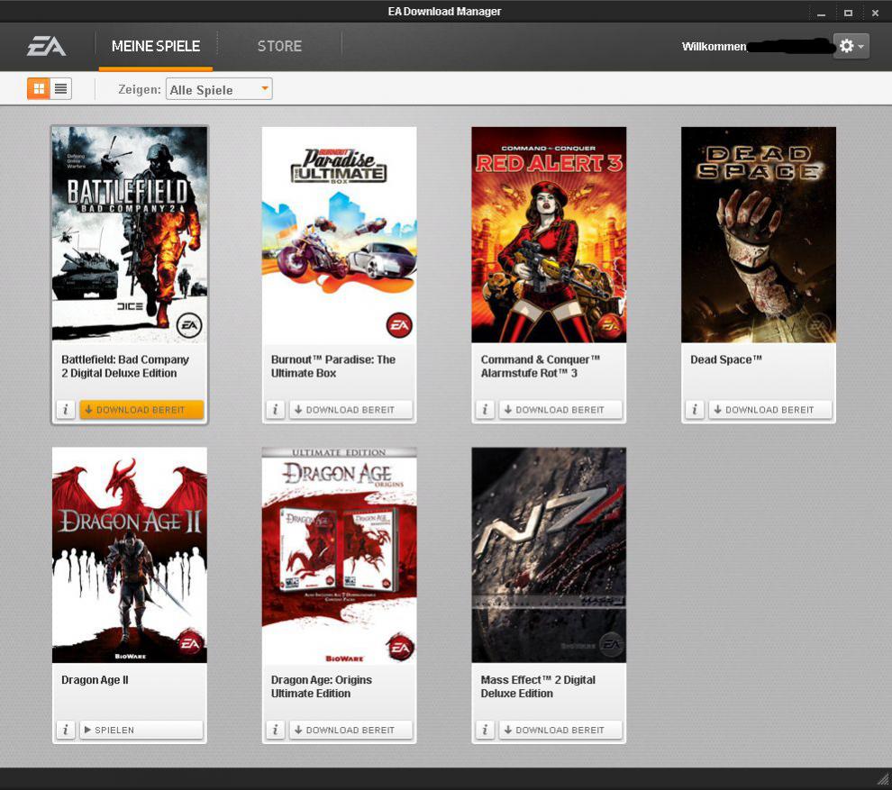892x790 pixels.
Task: Open the Zeigen 'Alle Spiele' dropdown
Action: pyautogui.click(x=219, y=89)
